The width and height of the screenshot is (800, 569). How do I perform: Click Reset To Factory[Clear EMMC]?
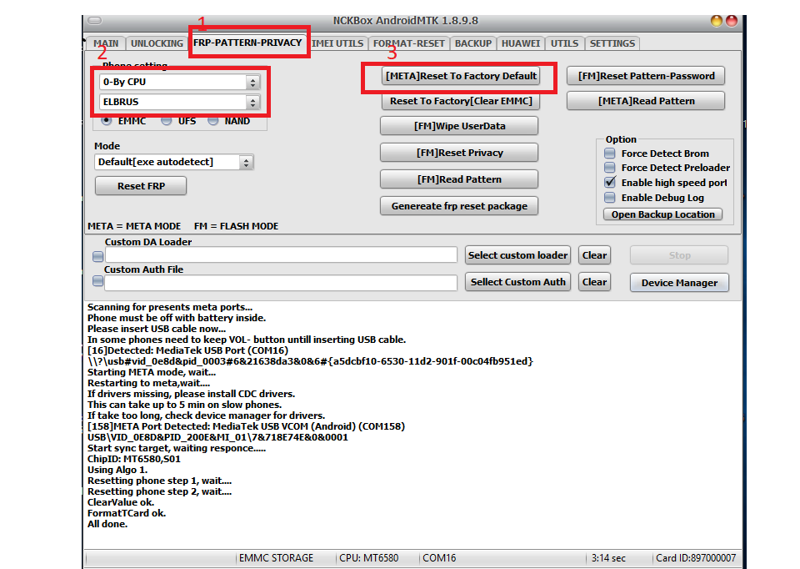coord(461,101)
